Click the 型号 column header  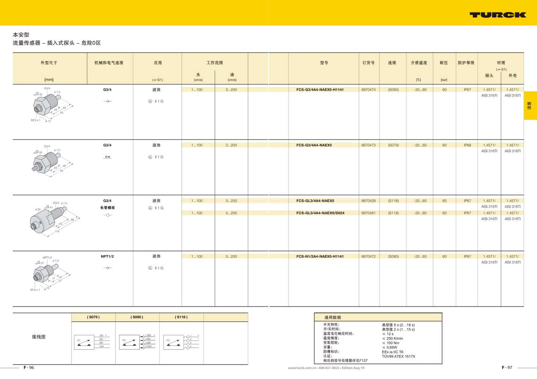tap(324, 63)
